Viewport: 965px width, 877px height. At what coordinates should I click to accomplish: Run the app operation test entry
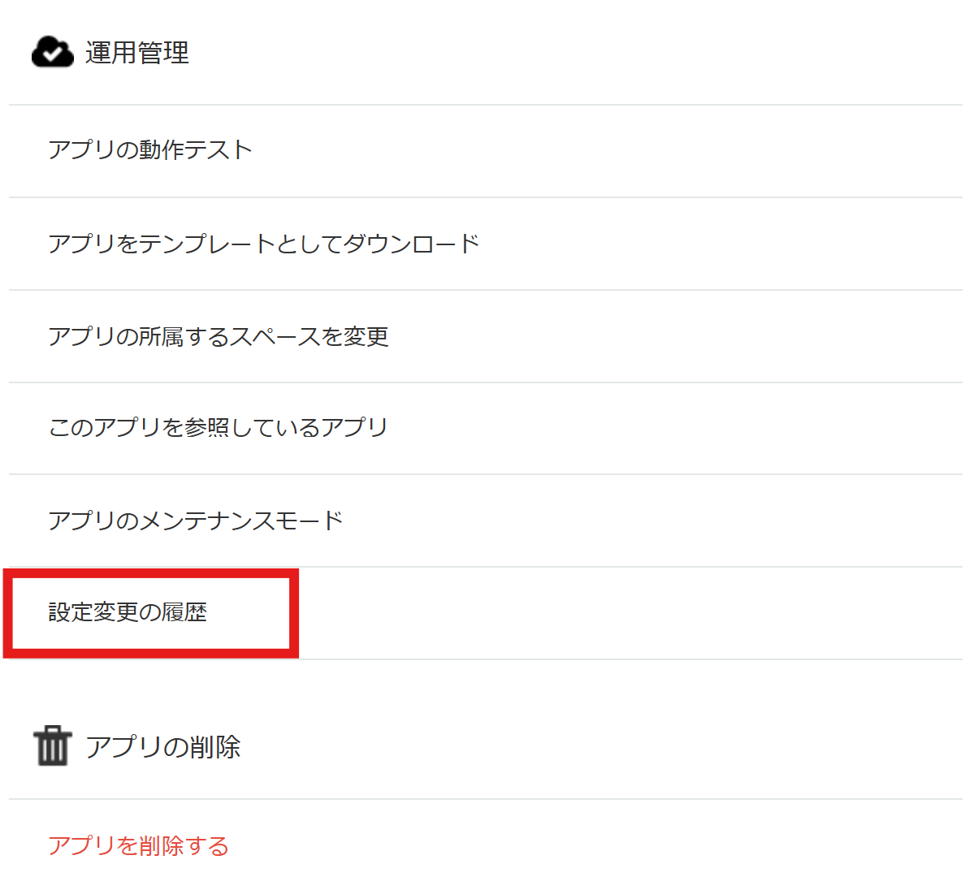click(150, 150)
